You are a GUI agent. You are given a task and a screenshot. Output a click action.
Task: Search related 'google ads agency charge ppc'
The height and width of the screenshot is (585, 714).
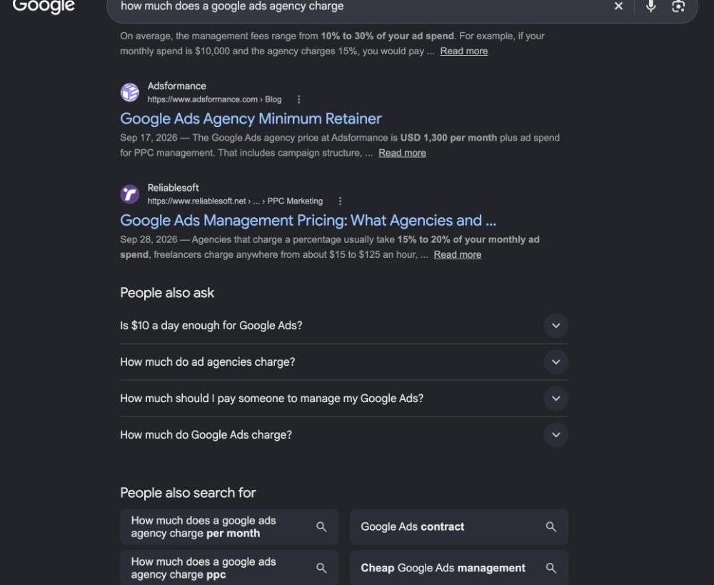click(229, 568)
